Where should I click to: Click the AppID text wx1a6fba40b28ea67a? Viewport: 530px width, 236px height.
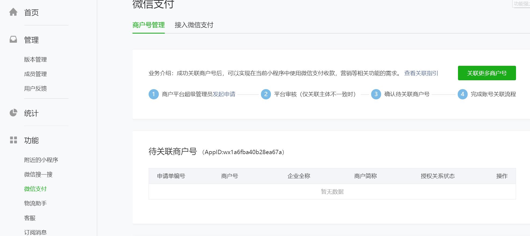[x=253, y=152]
